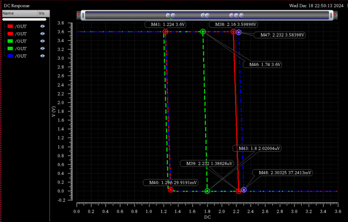Click the Name column header

[x=20, y=13]
